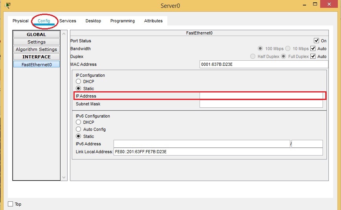Click the IP Address input field

(261, 96)
